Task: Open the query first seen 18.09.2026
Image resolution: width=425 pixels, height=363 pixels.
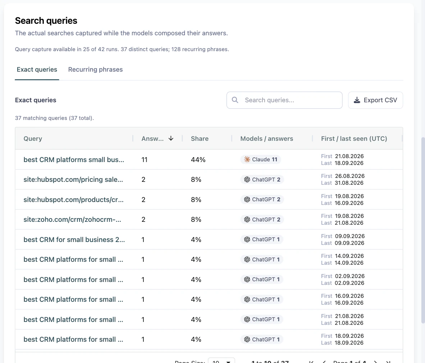Action: tap(73, 339)
